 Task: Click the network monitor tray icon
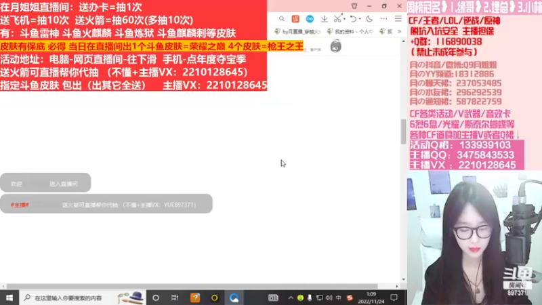[319, 298]
